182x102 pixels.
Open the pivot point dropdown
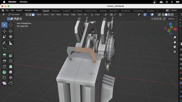(106, 15)
